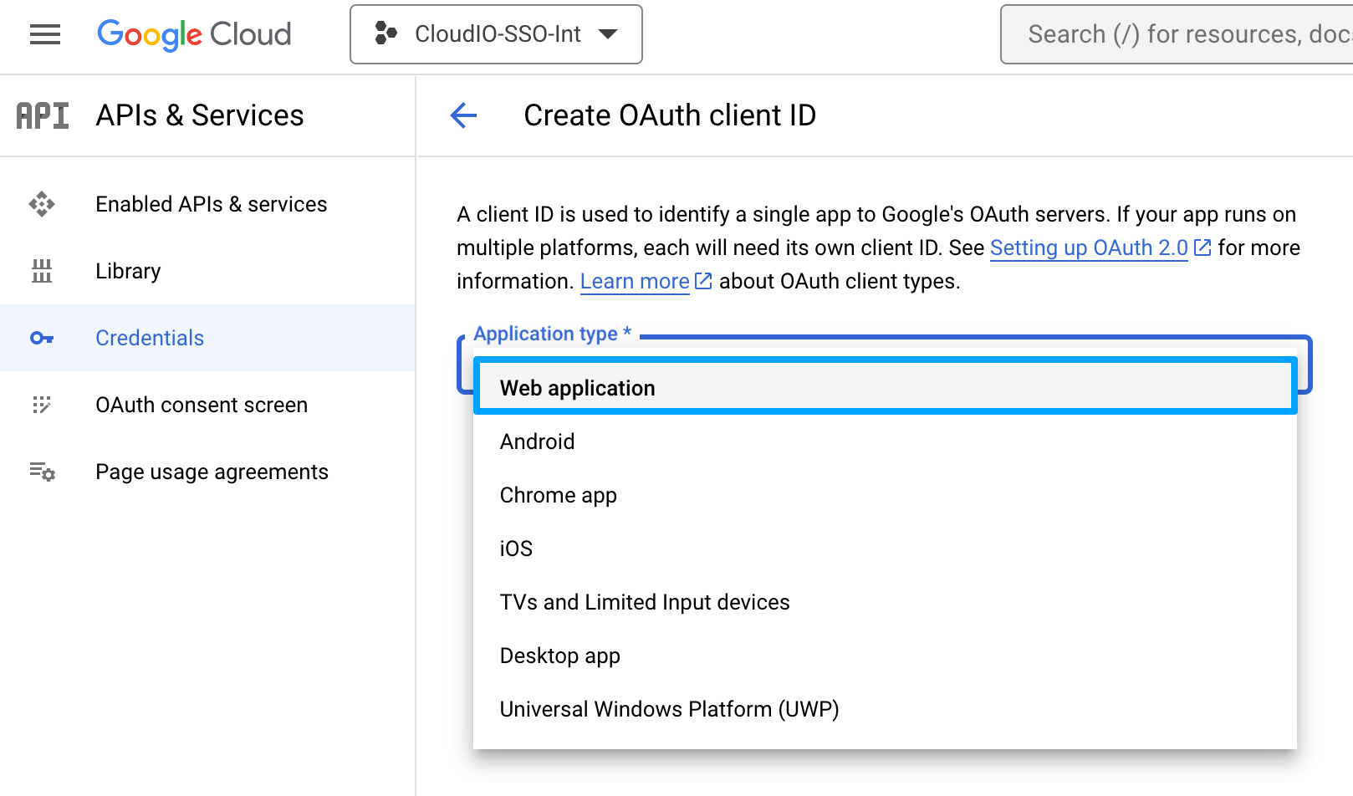The height and width of the screenshot is (796, 1353).
Task: Click the Library icon in sidebar
Action: pyautogui.click(x=42, y=271)
